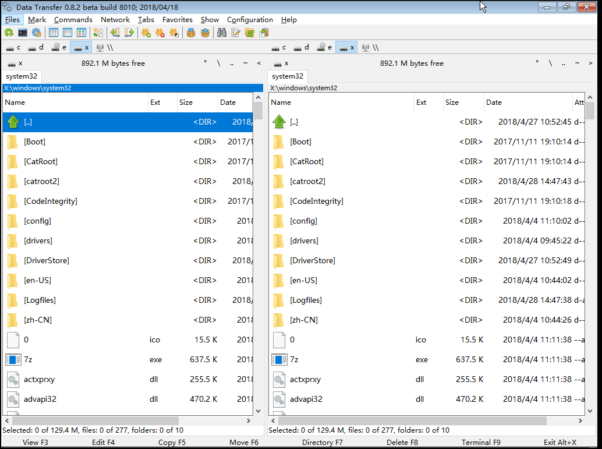The height and width of the screenshot is (449, 602).
Task: Click the synchronize directories icon
Action: [x=250, y=33]
